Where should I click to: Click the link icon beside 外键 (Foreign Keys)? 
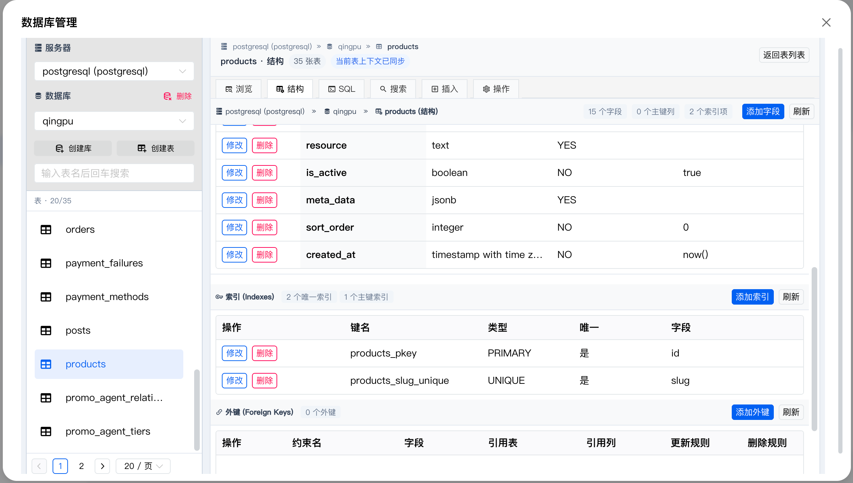(x=219, y=412)
